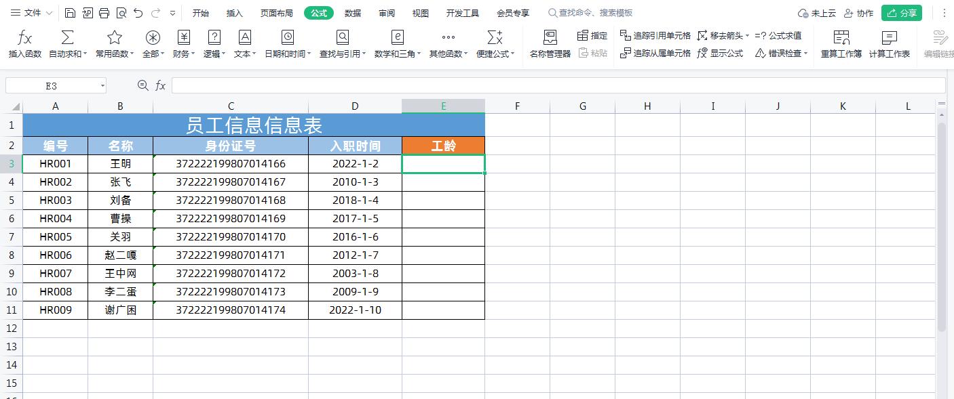
Task: Select the orange 工龄 header cell
Action: (443, 145)
